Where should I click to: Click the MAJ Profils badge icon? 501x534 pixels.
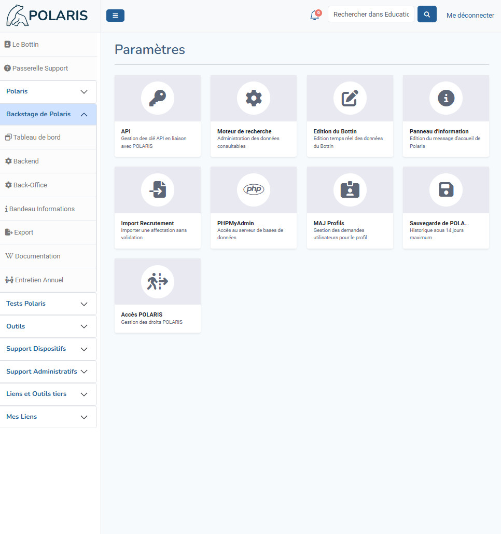pyautogui.click(x=350, y=190)
